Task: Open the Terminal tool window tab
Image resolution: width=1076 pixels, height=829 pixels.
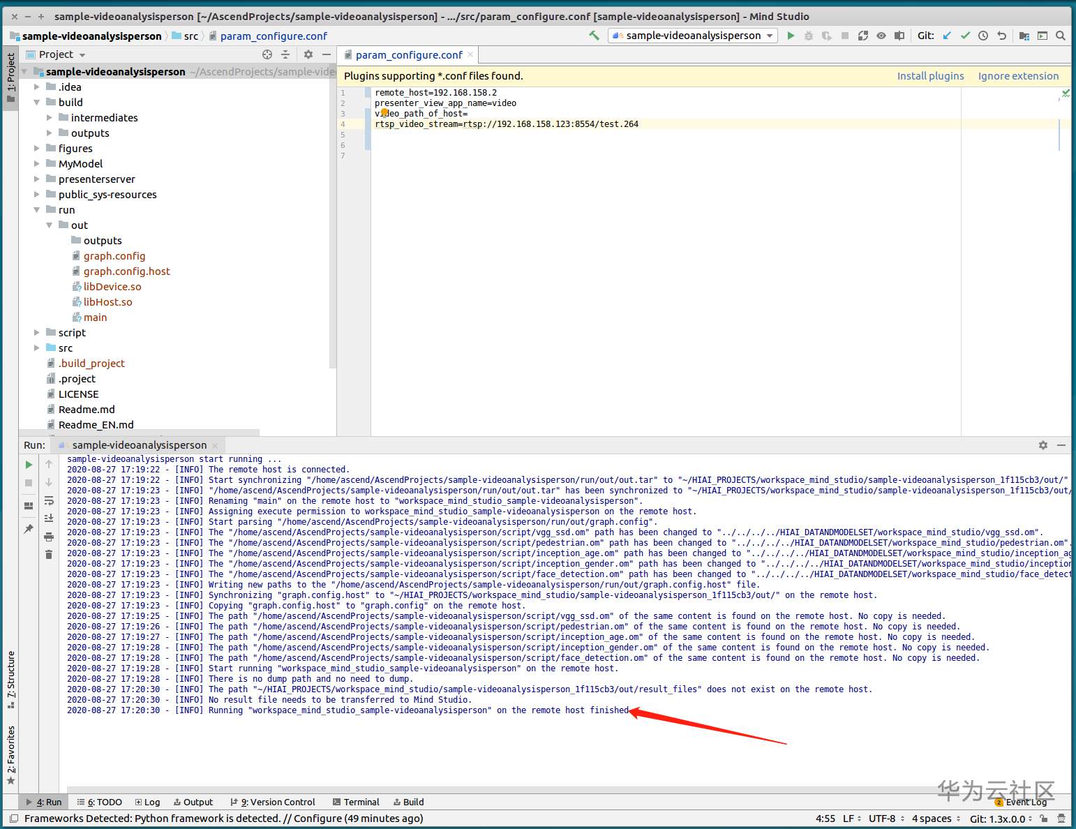Action: tap(357, 802)
